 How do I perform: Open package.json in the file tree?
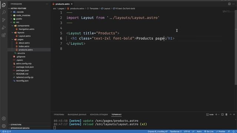(x=23, y=71)
